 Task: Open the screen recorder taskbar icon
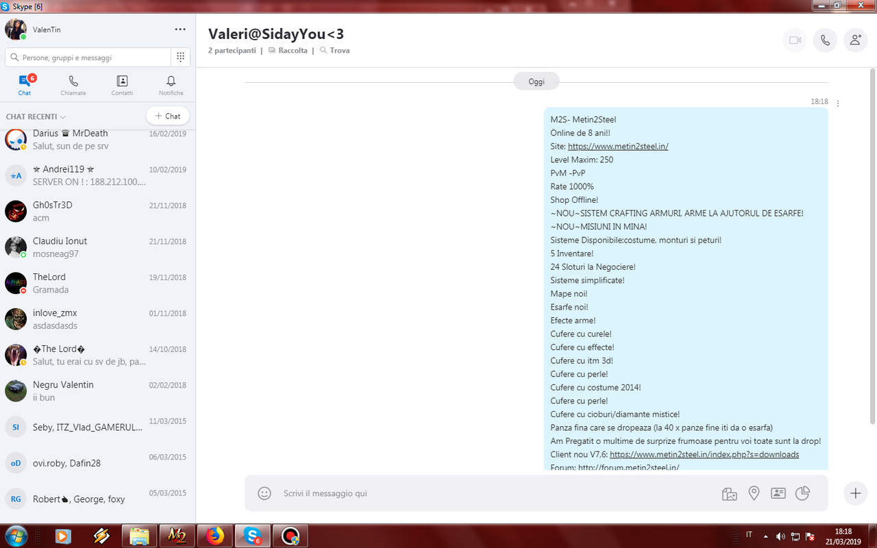coord(290,536)
